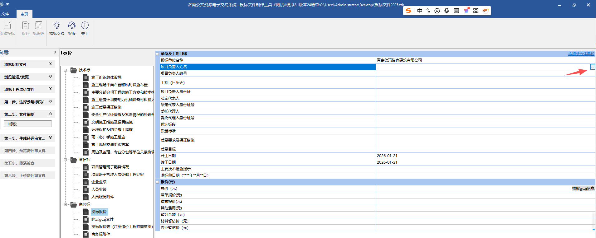
Task: Collapse the 技术标 tree folder
Action: coord(66,70)
